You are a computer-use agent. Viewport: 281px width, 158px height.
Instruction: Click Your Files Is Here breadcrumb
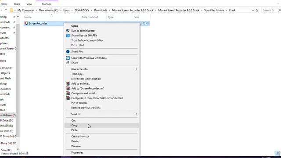pos(214,11)
